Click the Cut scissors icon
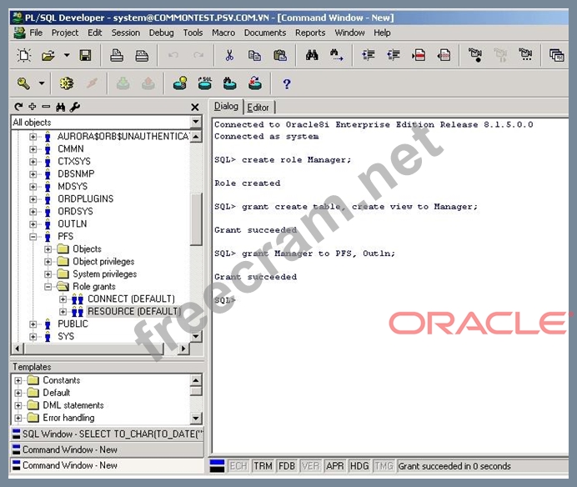 click(229, 56)
